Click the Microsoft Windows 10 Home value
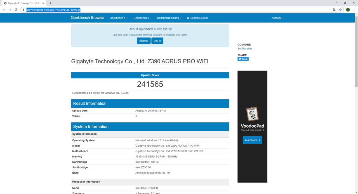Viewport: 358px width, 194px height. (x=157, y=140)
